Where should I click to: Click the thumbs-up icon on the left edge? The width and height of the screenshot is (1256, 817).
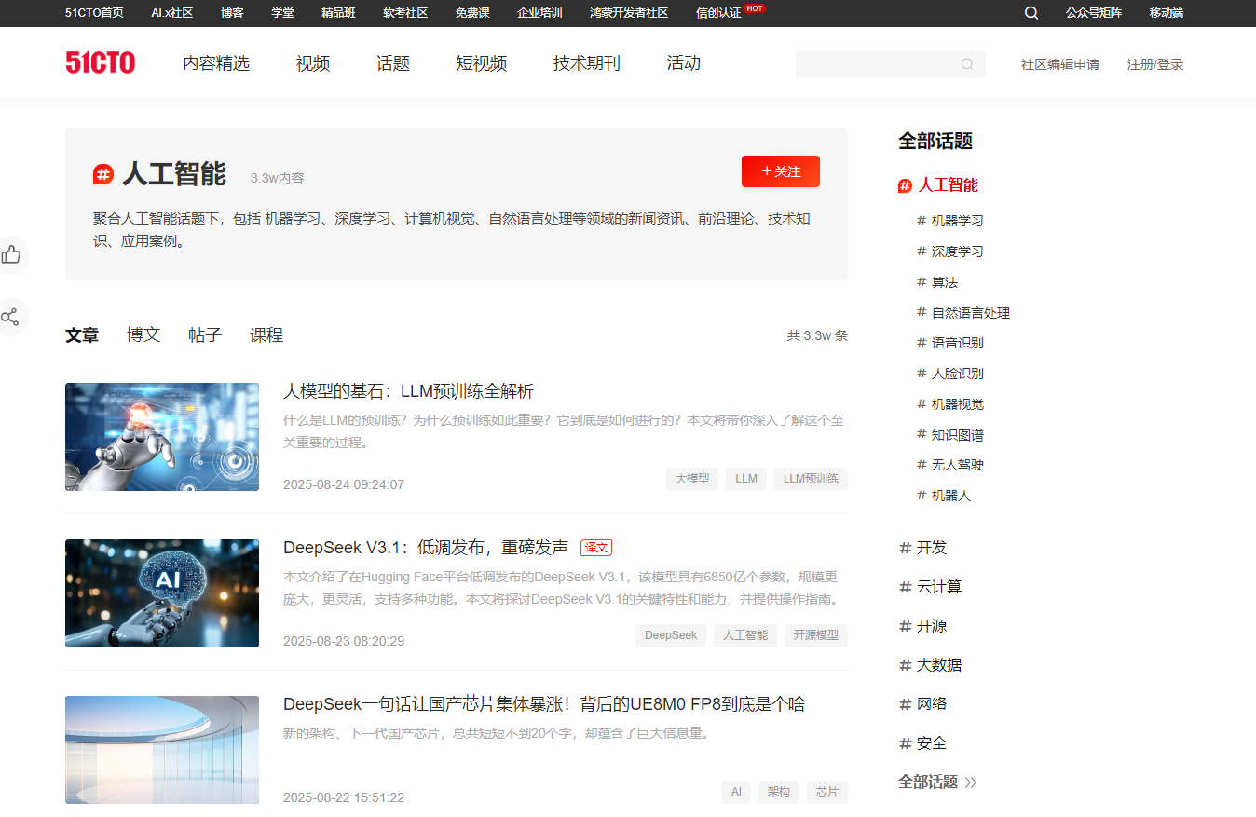[x=11, y=254]
